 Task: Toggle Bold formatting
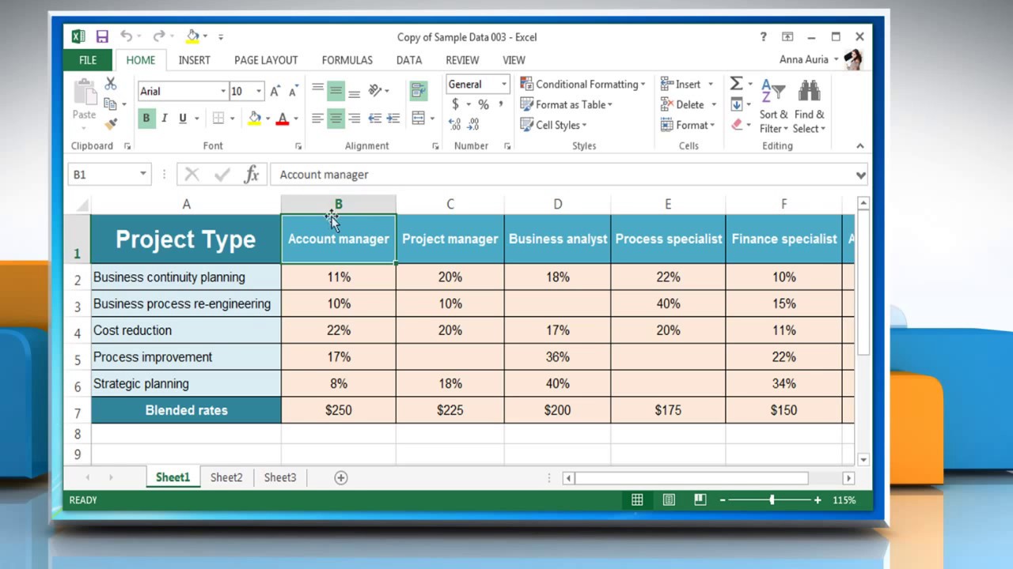pos(146,119)
